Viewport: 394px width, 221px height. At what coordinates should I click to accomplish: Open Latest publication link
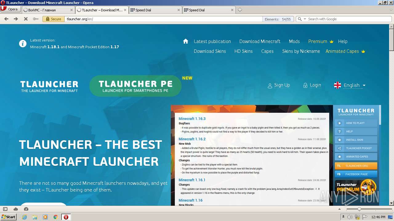tap(212, 41)
